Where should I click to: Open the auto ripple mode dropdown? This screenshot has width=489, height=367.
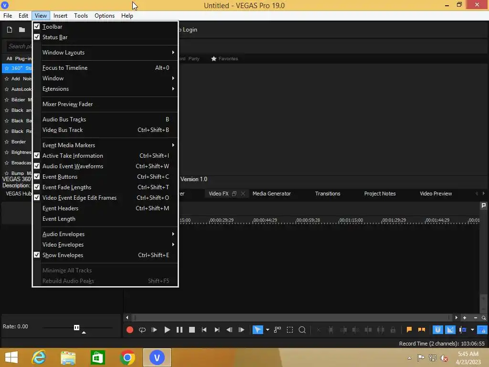coord(472,330)
